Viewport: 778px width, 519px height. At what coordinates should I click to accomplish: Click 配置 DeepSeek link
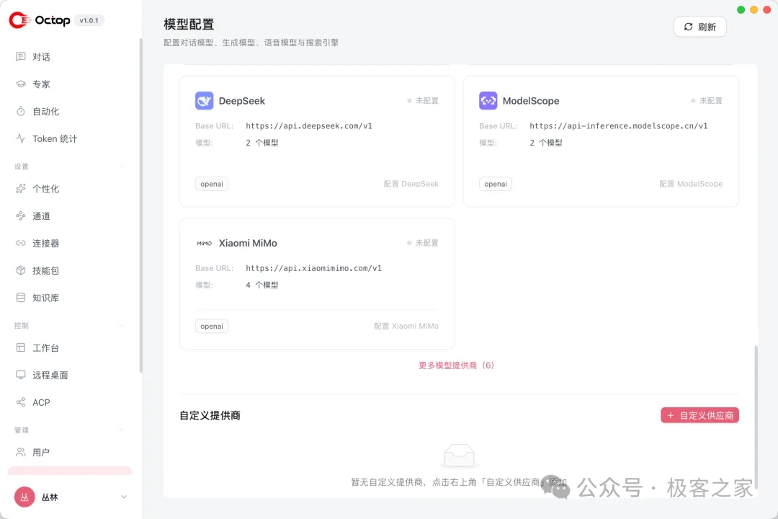[x=411, y=184]
